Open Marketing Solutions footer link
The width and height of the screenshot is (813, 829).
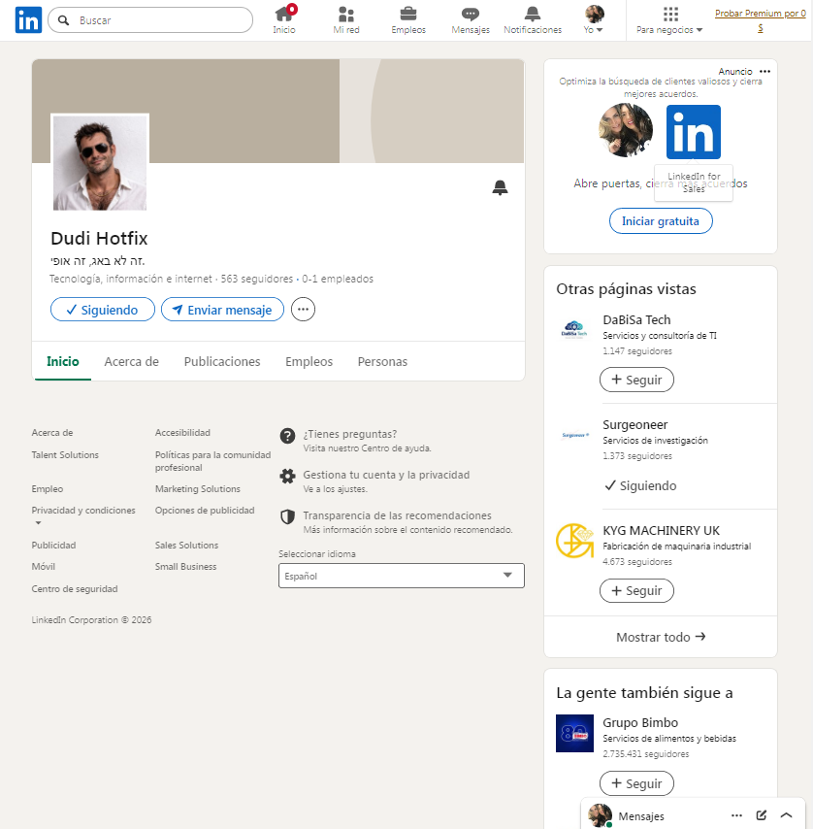coord(198,489)
